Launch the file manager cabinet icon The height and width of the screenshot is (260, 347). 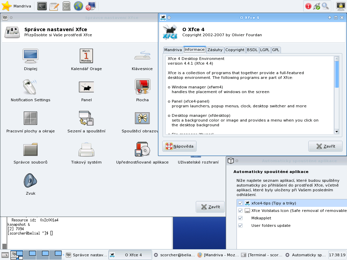66,6
